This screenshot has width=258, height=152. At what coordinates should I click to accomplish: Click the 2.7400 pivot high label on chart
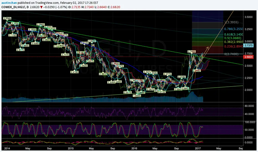[192, 52]
